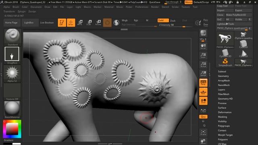Open the Document menu
The width and height of the screenshot is (258, 145).
(36, 7)
